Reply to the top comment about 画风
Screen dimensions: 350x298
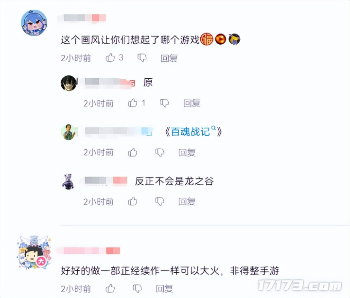(x=169, y=58)
